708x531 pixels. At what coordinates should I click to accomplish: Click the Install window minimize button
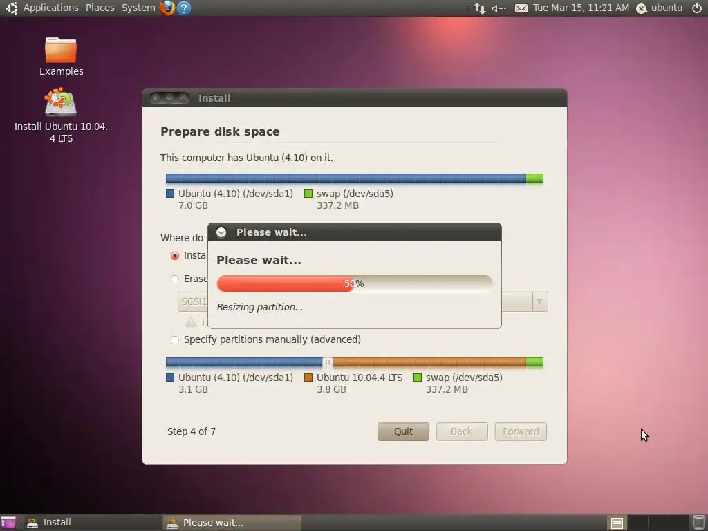(169, 98)
